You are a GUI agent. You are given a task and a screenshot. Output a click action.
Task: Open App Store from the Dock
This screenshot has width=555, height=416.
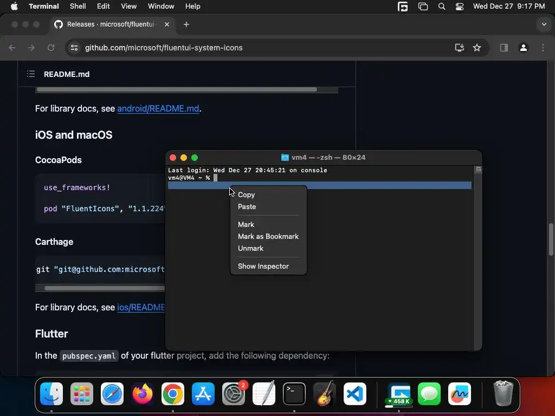click(x=203, y=394)
